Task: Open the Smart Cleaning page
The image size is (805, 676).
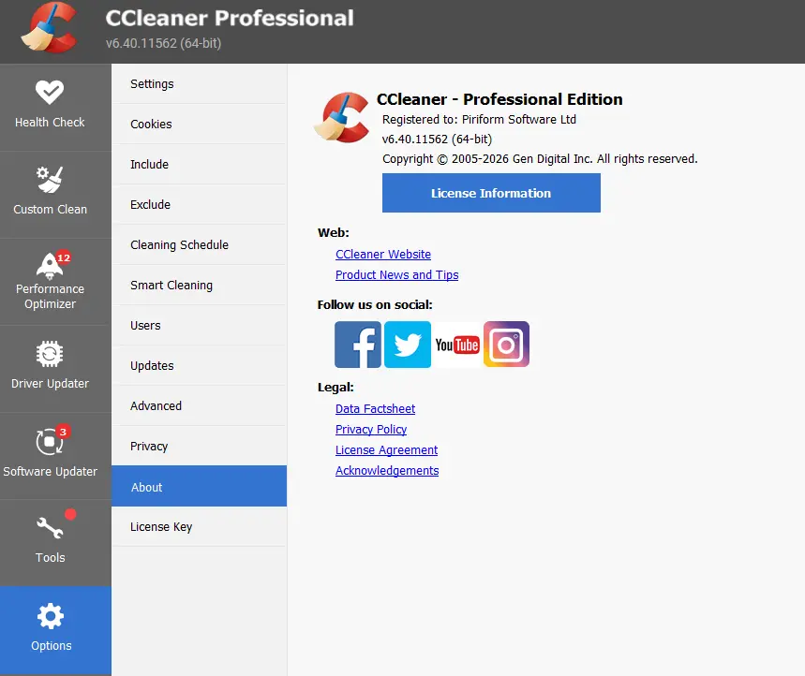Action: click(199, 286)
